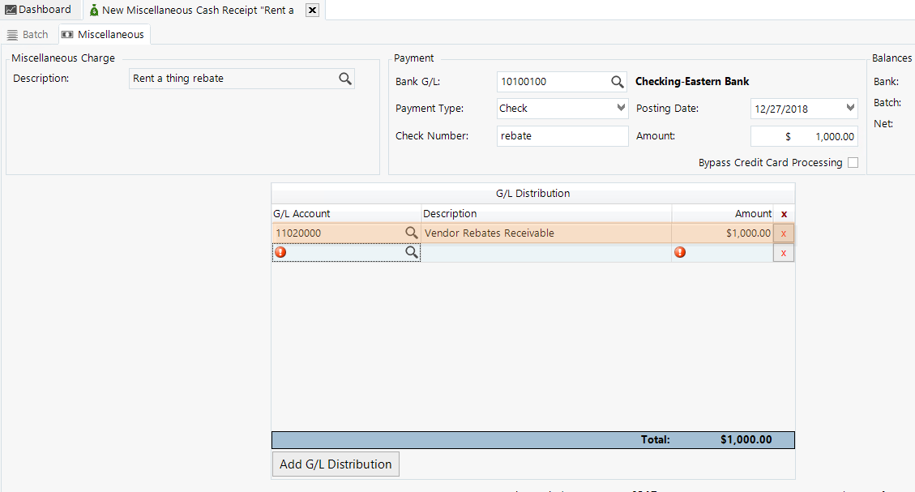This screenshot has height=492, width=915.
Task: Open the Posting Date dropdown calendar
Action: point(850,108)
